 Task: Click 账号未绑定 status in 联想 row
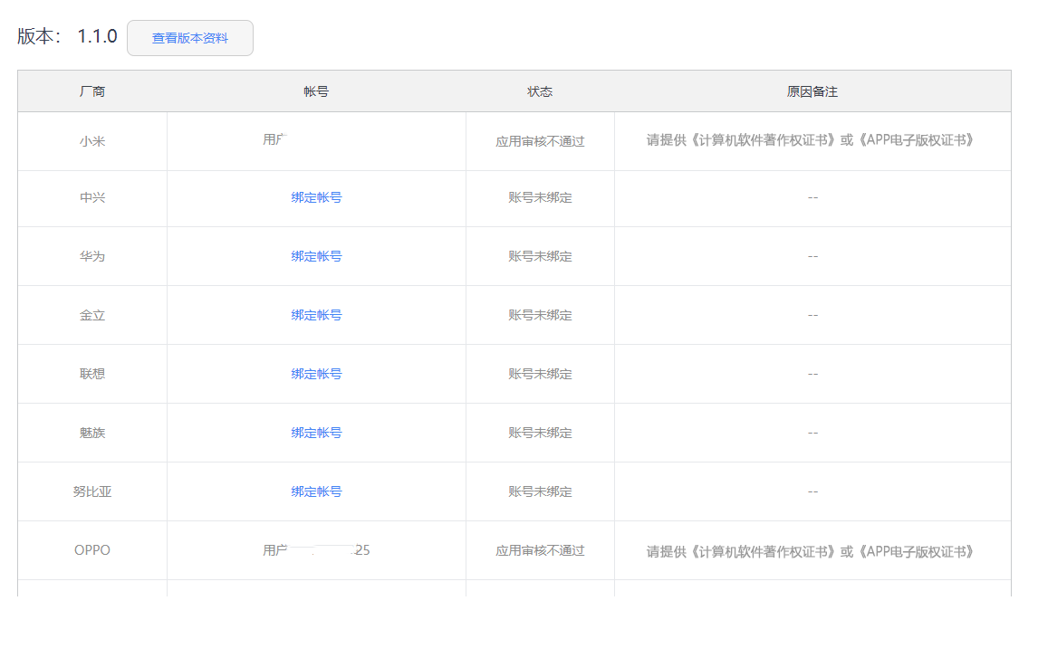click(540, 375)
